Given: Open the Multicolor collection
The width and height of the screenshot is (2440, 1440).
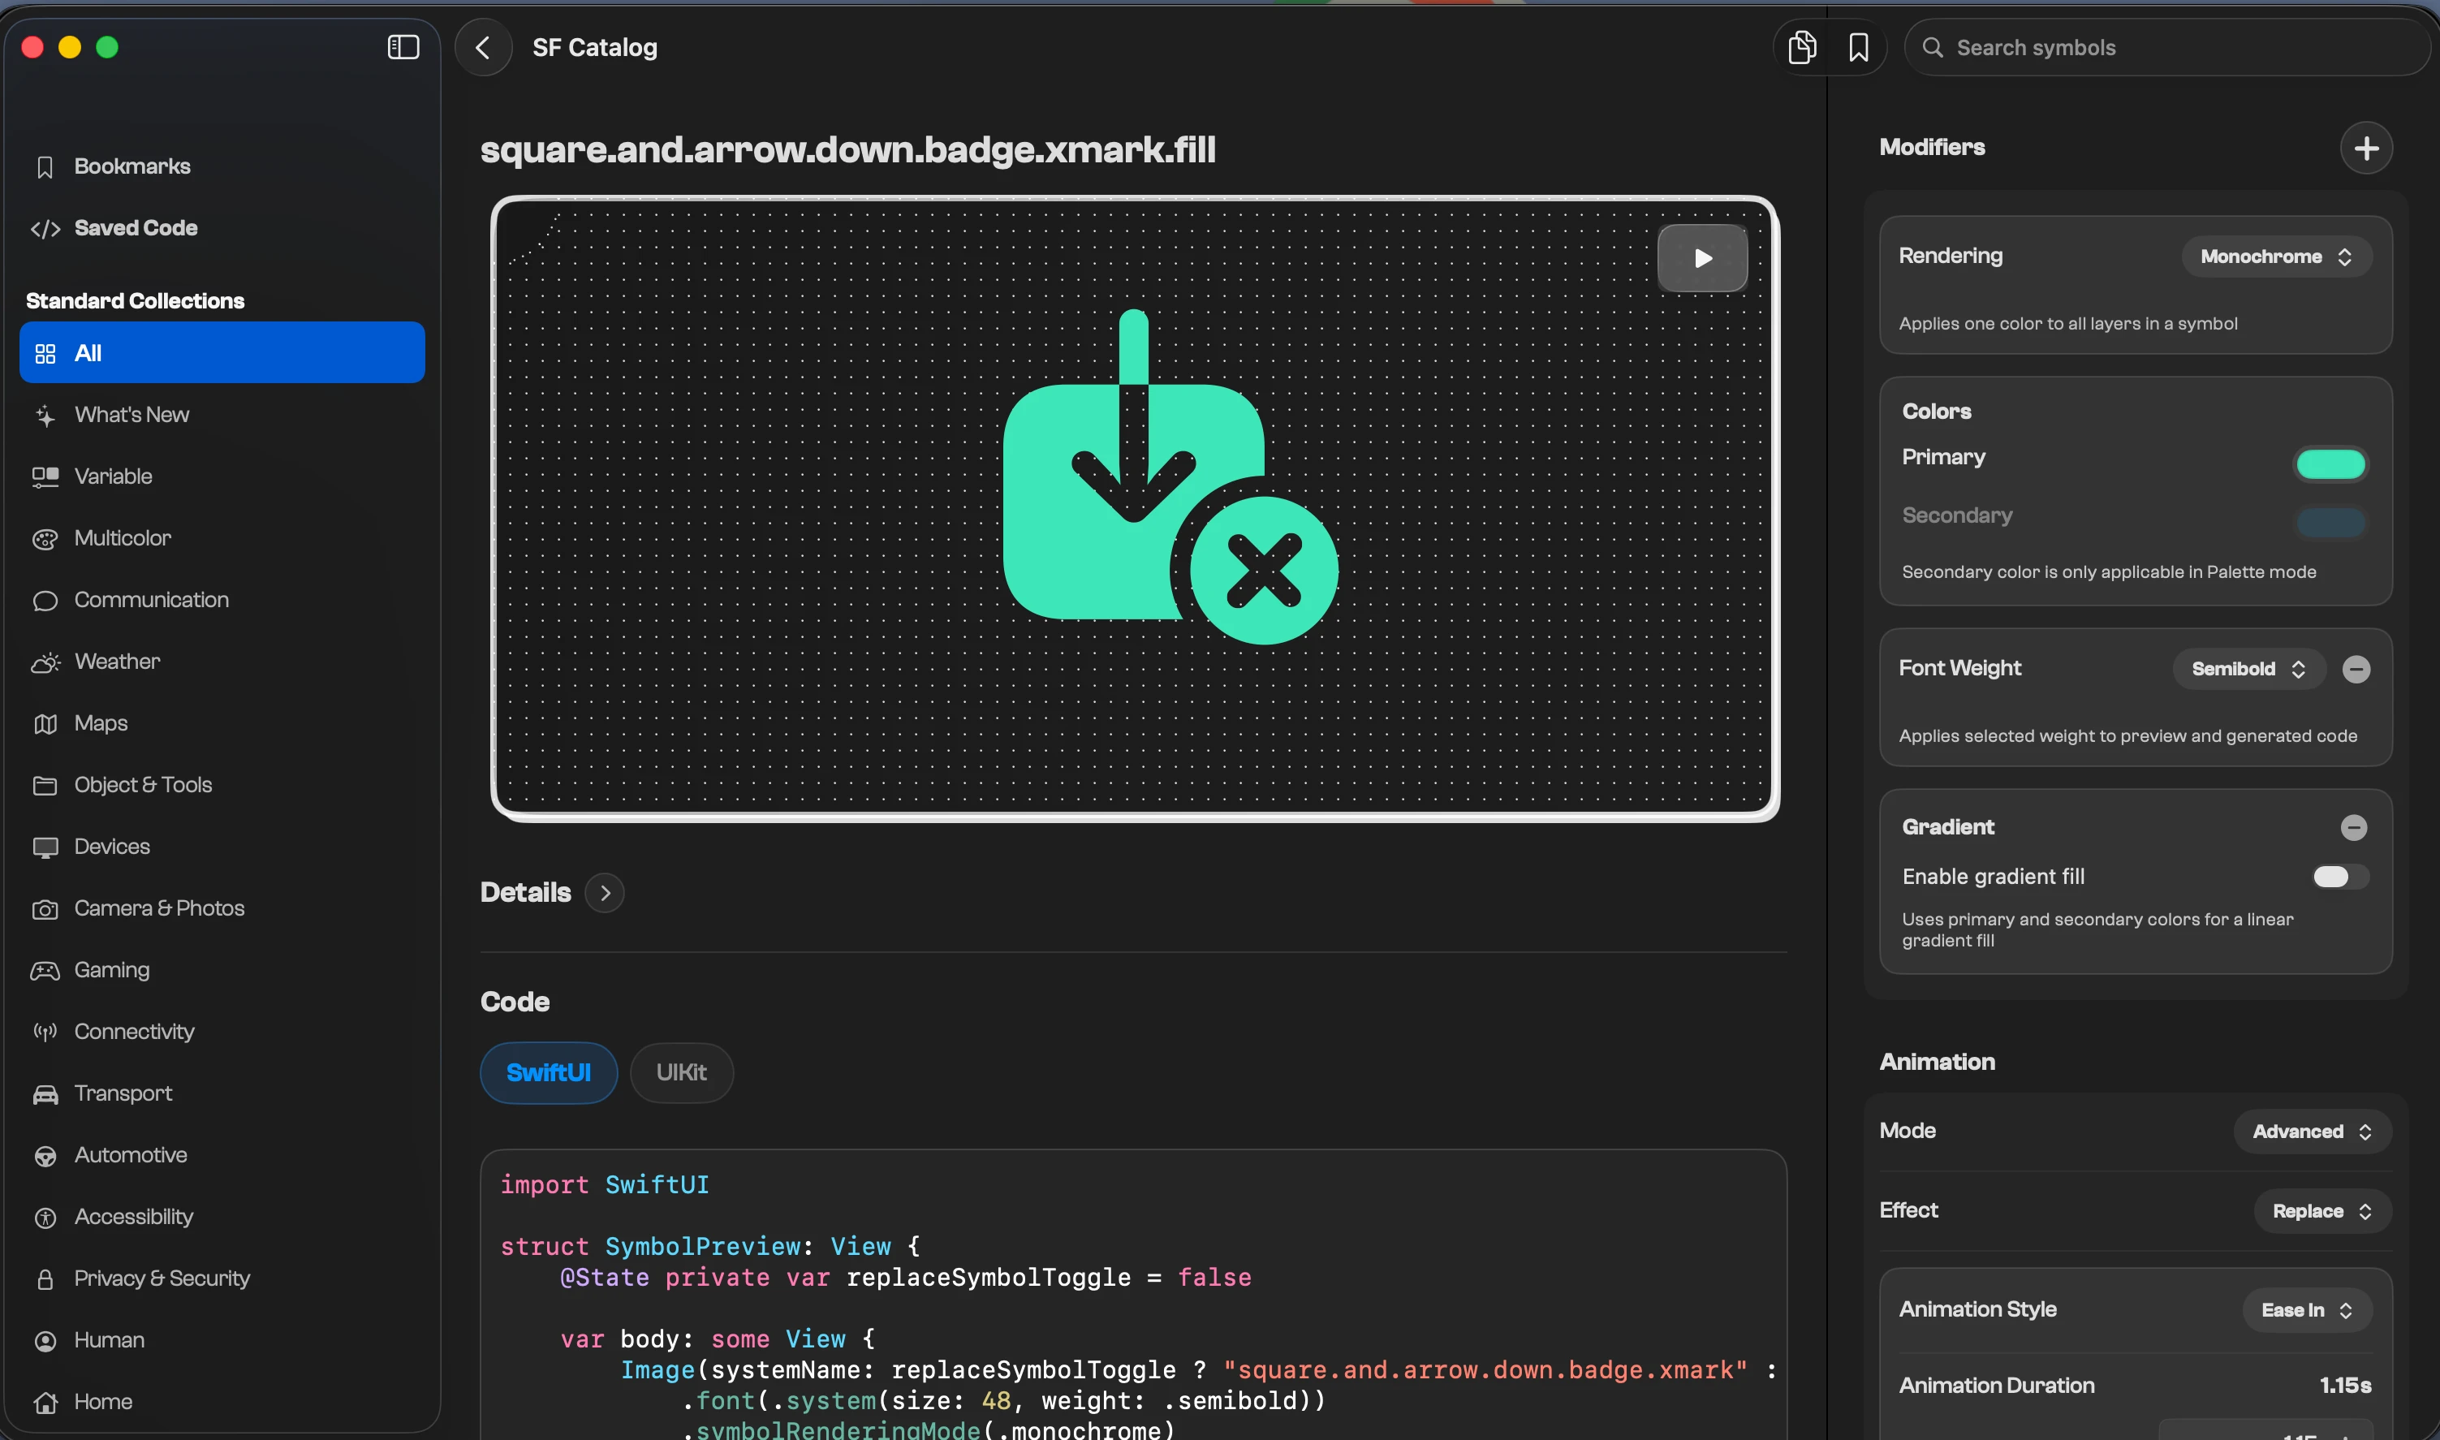Looking at the screenshot, I should click(123, 538).
